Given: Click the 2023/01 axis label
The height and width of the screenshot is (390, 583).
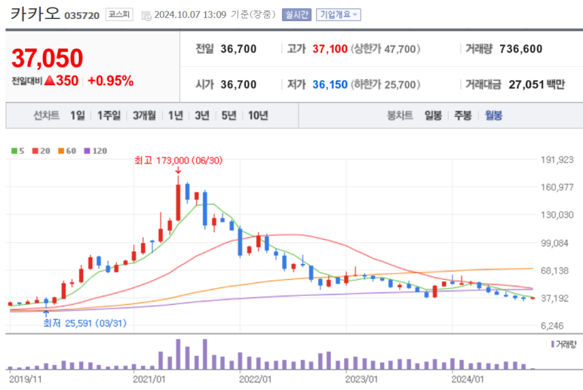Looking at the screenshot, I should (361, 379).
